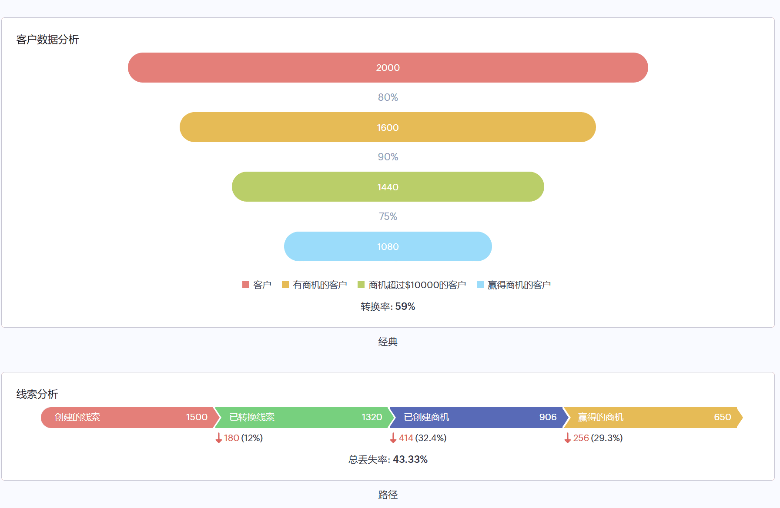Screen dimensions: 780x508
Task: Click the 80% conversion label
Action: 388,97
